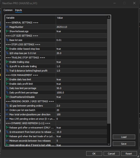Click the scroll up arrow of the inputs list

[x=109, y=17]
